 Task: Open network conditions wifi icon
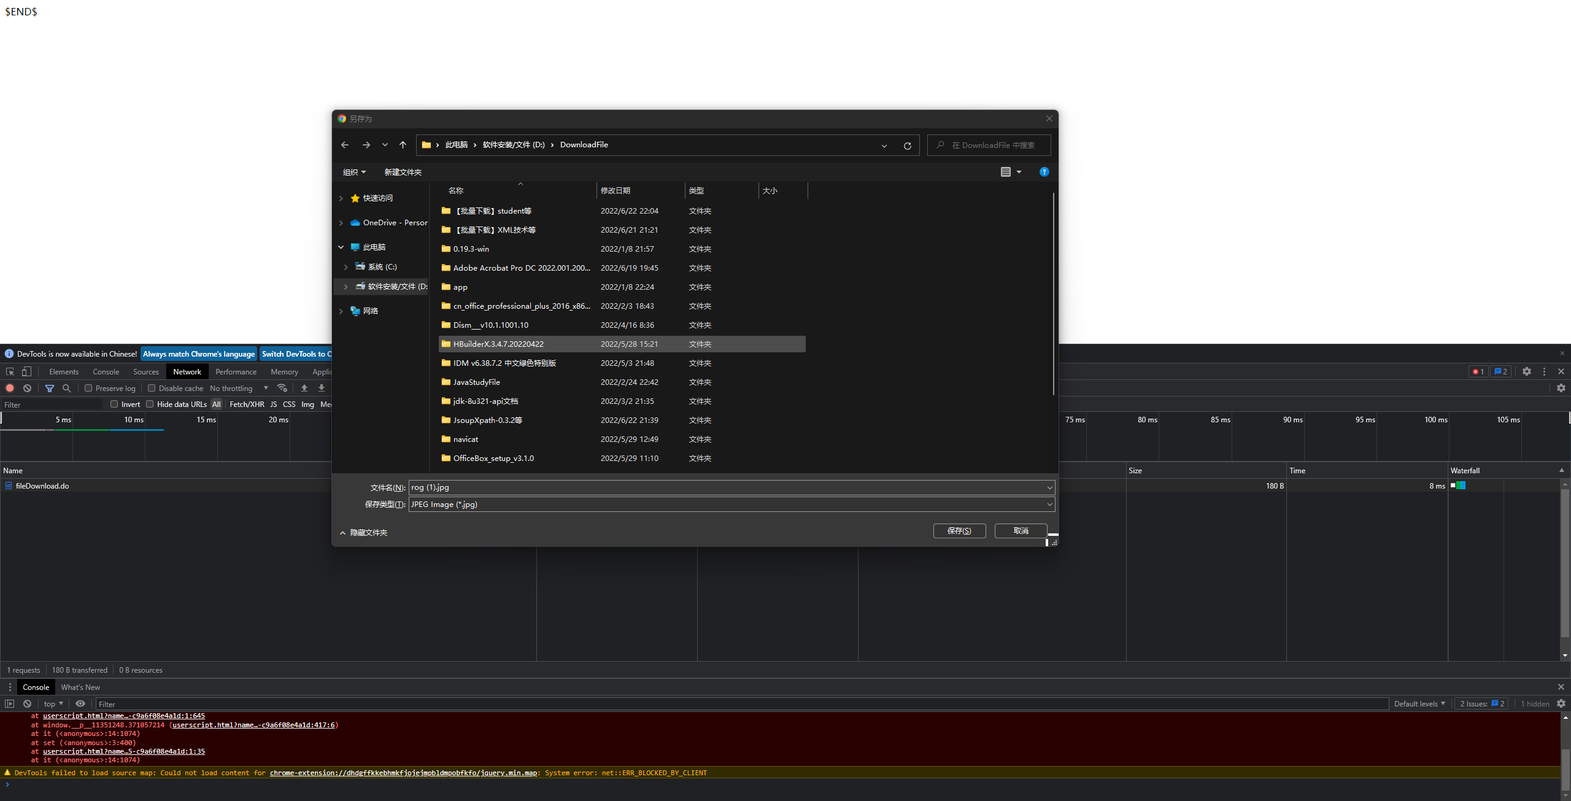tap(282, 388)
